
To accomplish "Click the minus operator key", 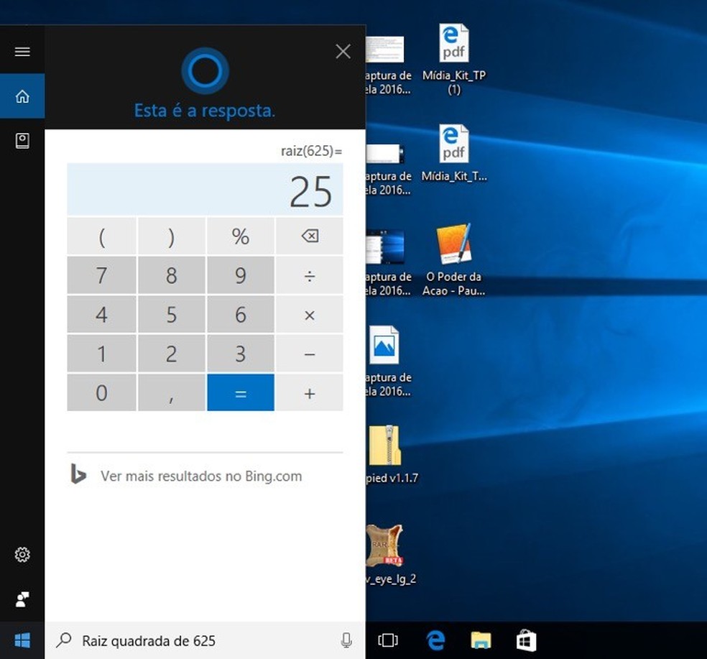I will click(x=309, y=354).
